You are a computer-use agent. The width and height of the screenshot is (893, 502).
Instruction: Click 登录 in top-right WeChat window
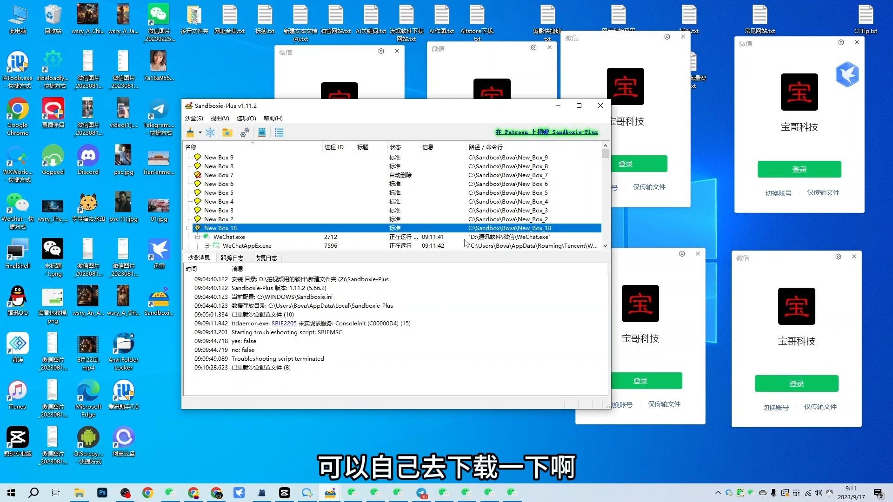tap(799, 170)
